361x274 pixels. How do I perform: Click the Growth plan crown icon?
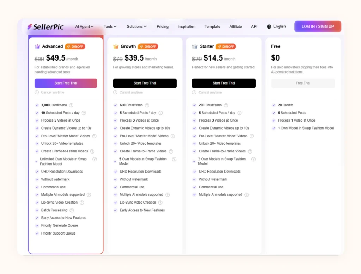(116, 46)
